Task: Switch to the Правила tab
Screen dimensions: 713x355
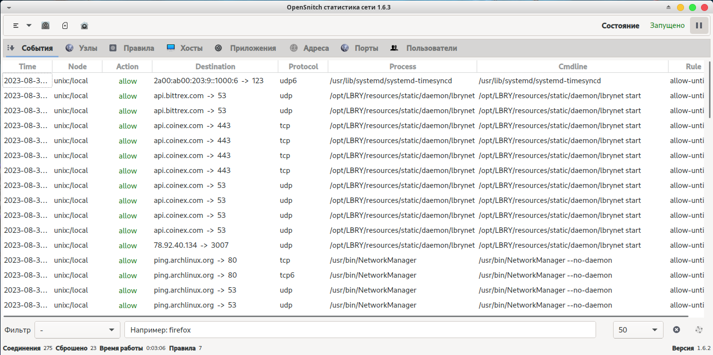Action: click(132, 48)
